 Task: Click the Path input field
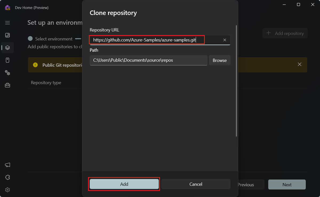149,60
